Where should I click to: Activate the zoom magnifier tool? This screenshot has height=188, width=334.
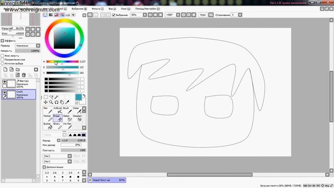tap(51, 102)
